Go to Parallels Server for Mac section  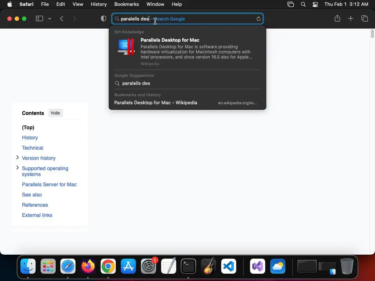pyautogui.click(x=49, y=184)
